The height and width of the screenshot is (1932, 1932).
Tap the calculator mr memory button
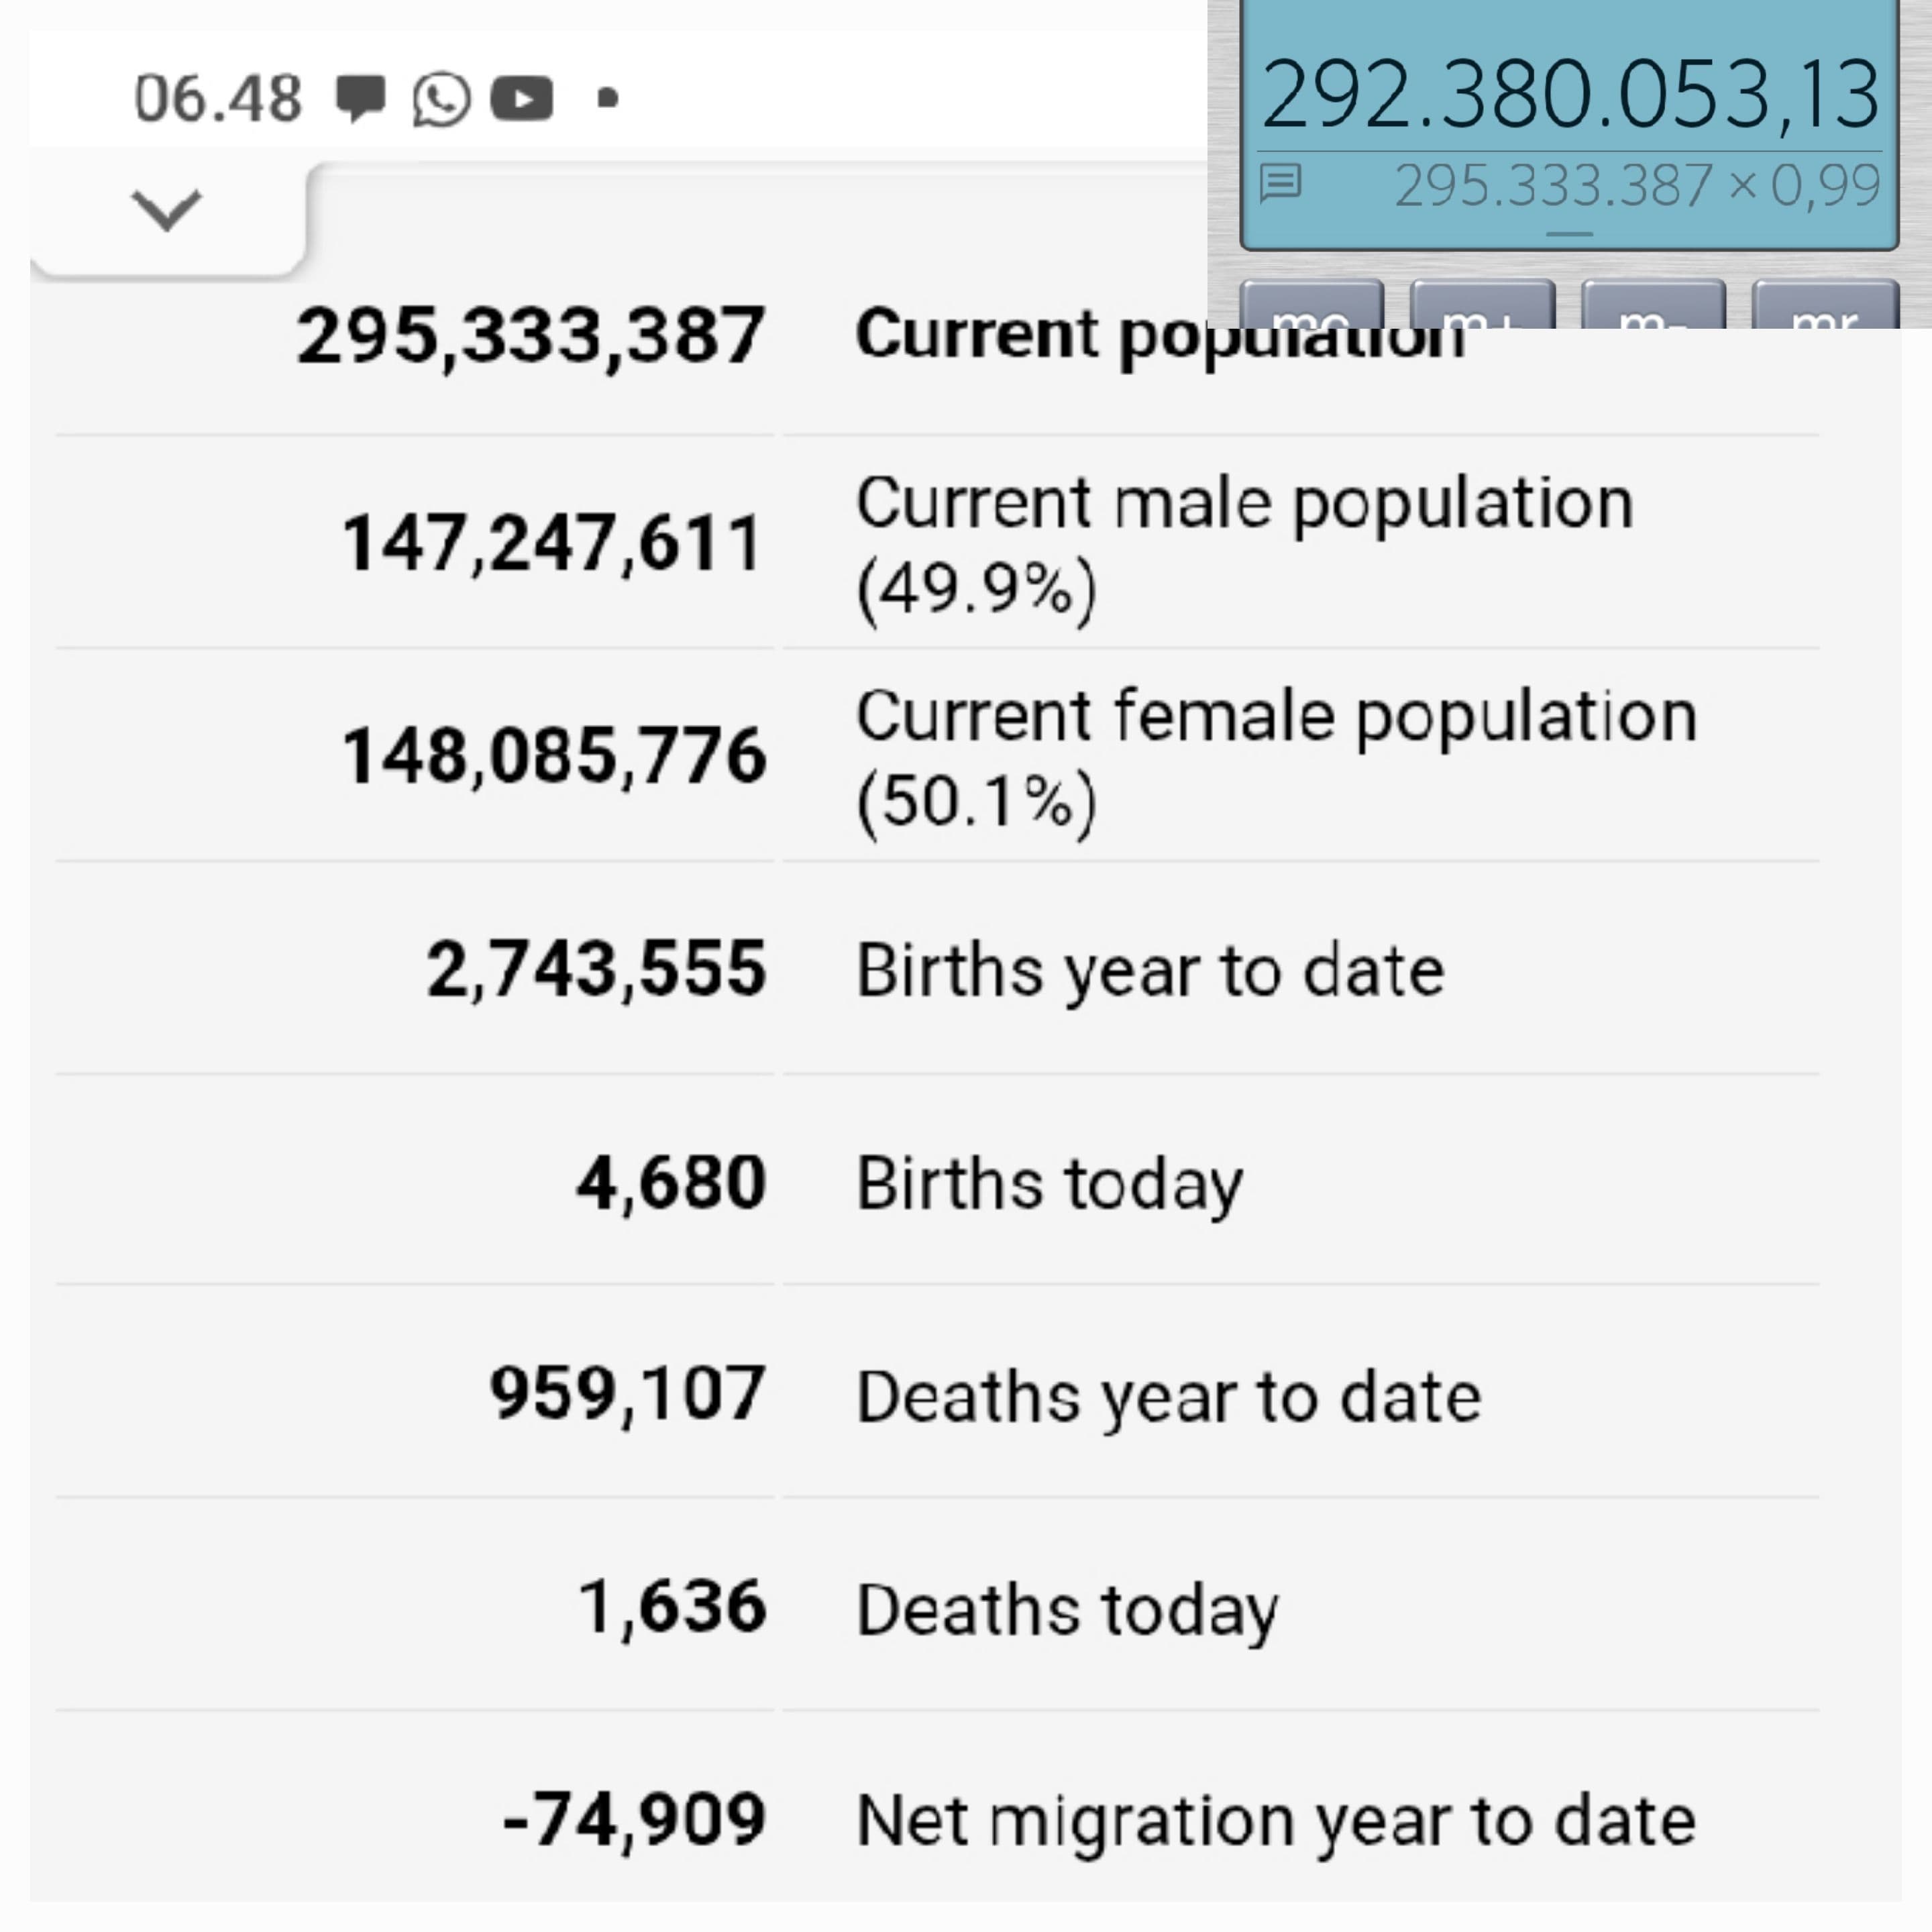click(x=1825, y=305)
